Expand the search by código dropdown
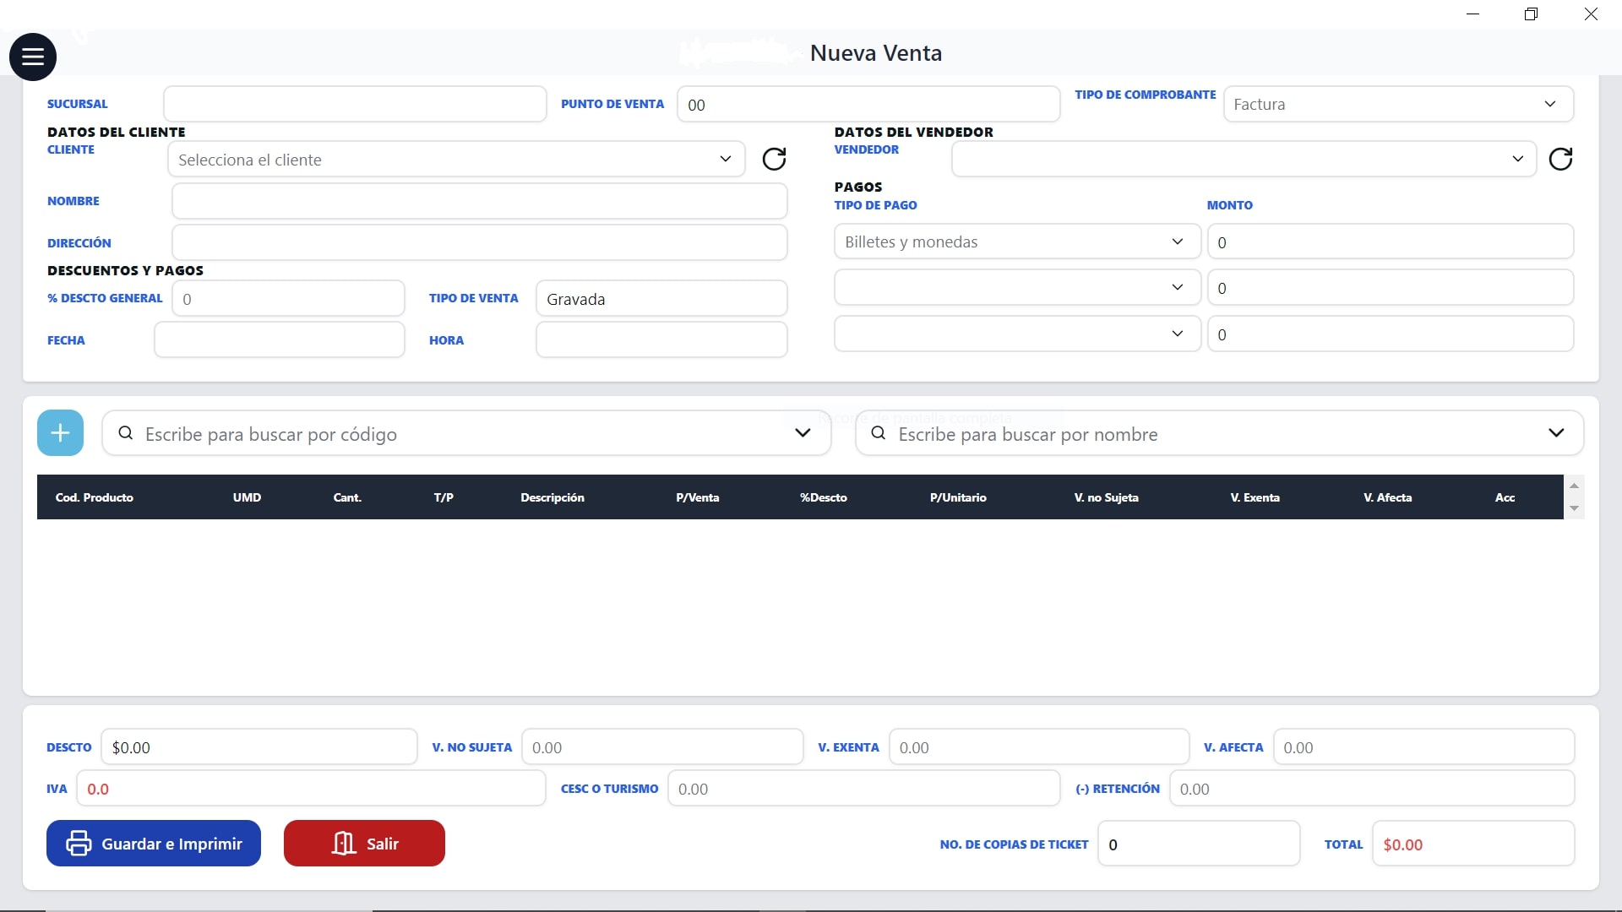Viewport: 1622px width, 912px height. click(803, 433)
